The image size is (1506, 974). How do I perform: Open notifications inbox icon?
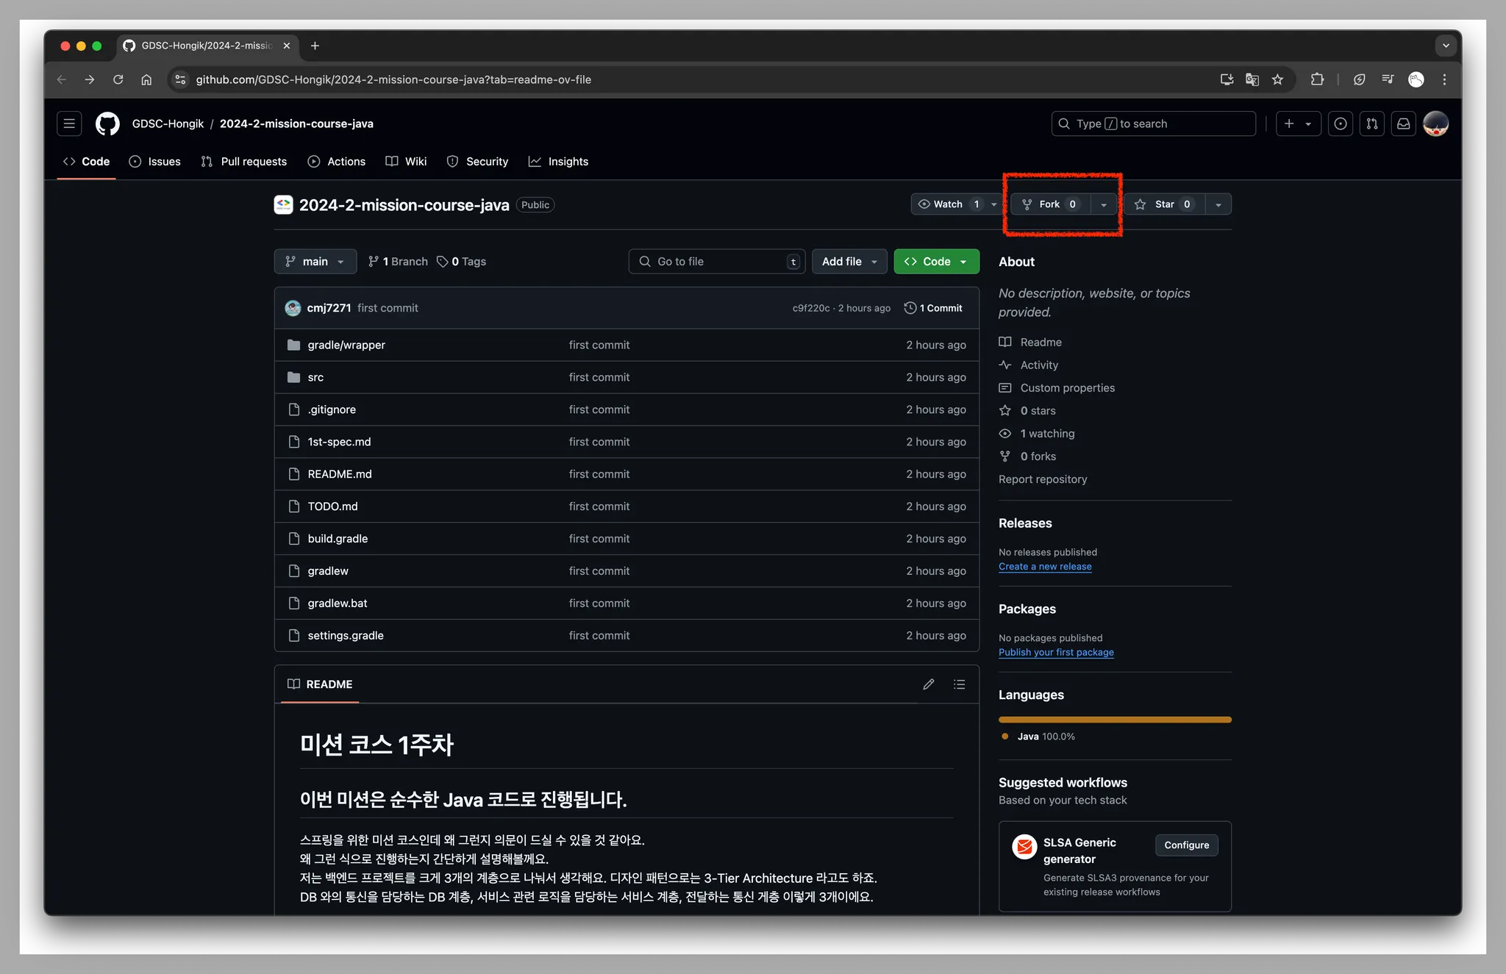click(x=1403, y=123)
